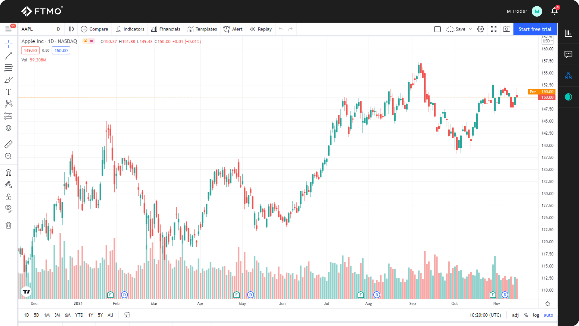The image size is (579, 326).
Task: Enter fullscreen mode
Action: [494, 29]
